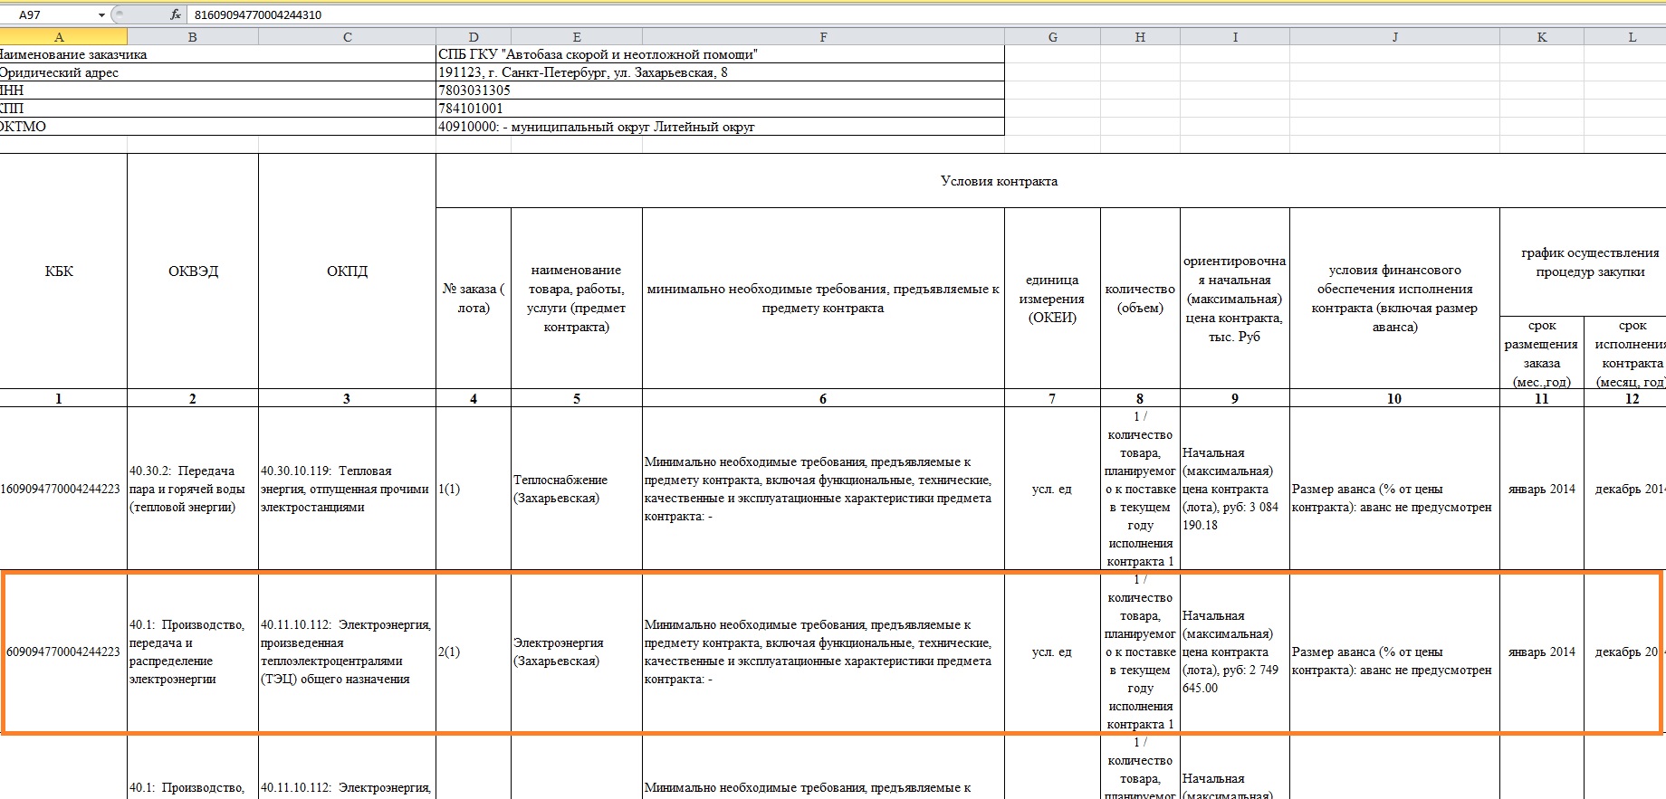
Task: Select the "условия финансового обеспечения исполнения контракта" header
Action: [x=1394, y=299]
